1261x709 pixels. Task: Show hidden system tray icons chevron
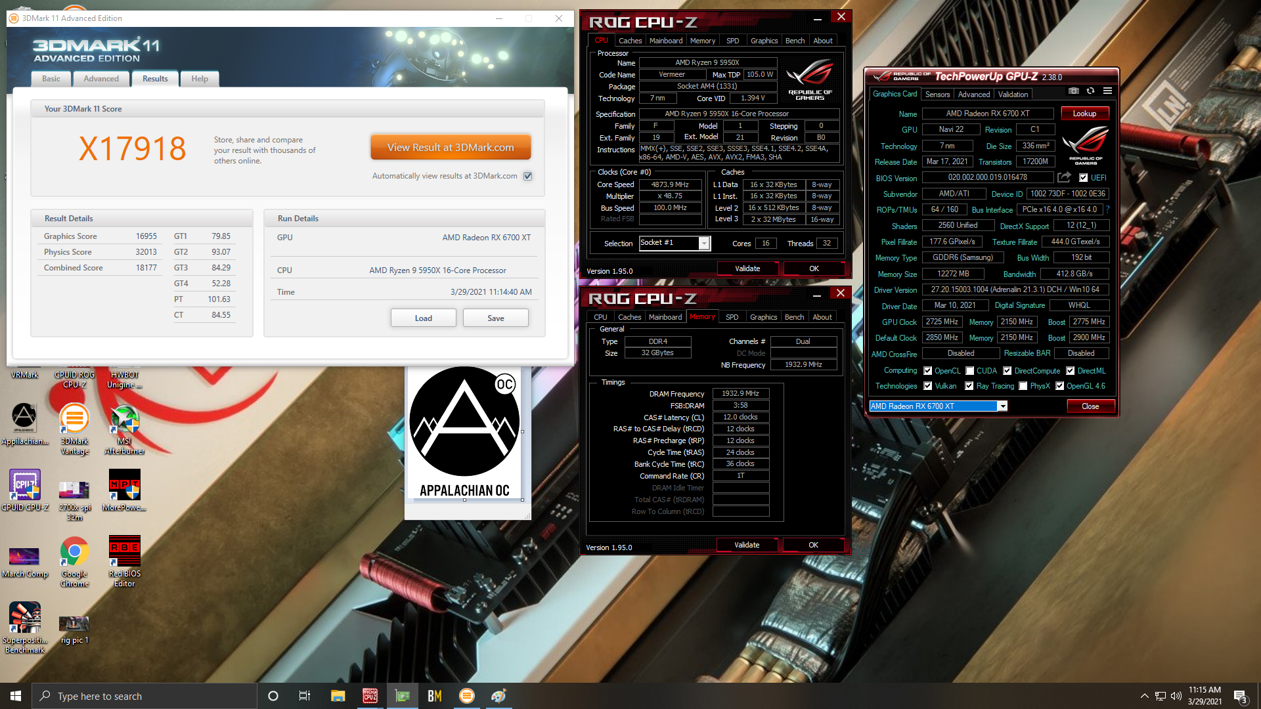[1144, 696]
